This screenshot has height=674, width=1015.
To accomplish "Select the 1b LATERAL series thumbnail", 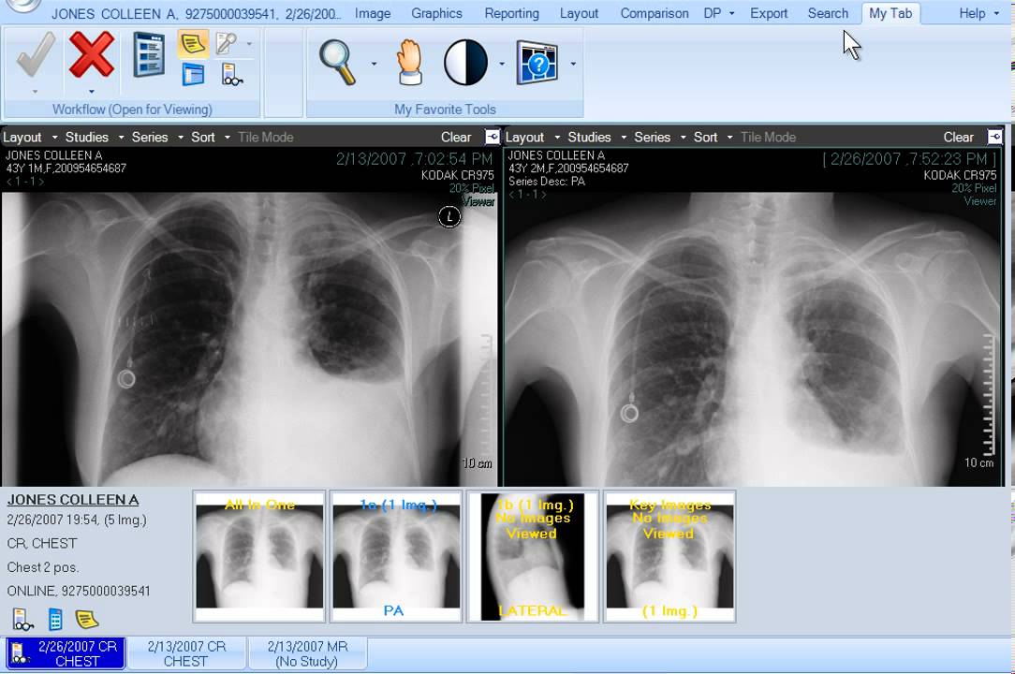I will click(533, 557).
